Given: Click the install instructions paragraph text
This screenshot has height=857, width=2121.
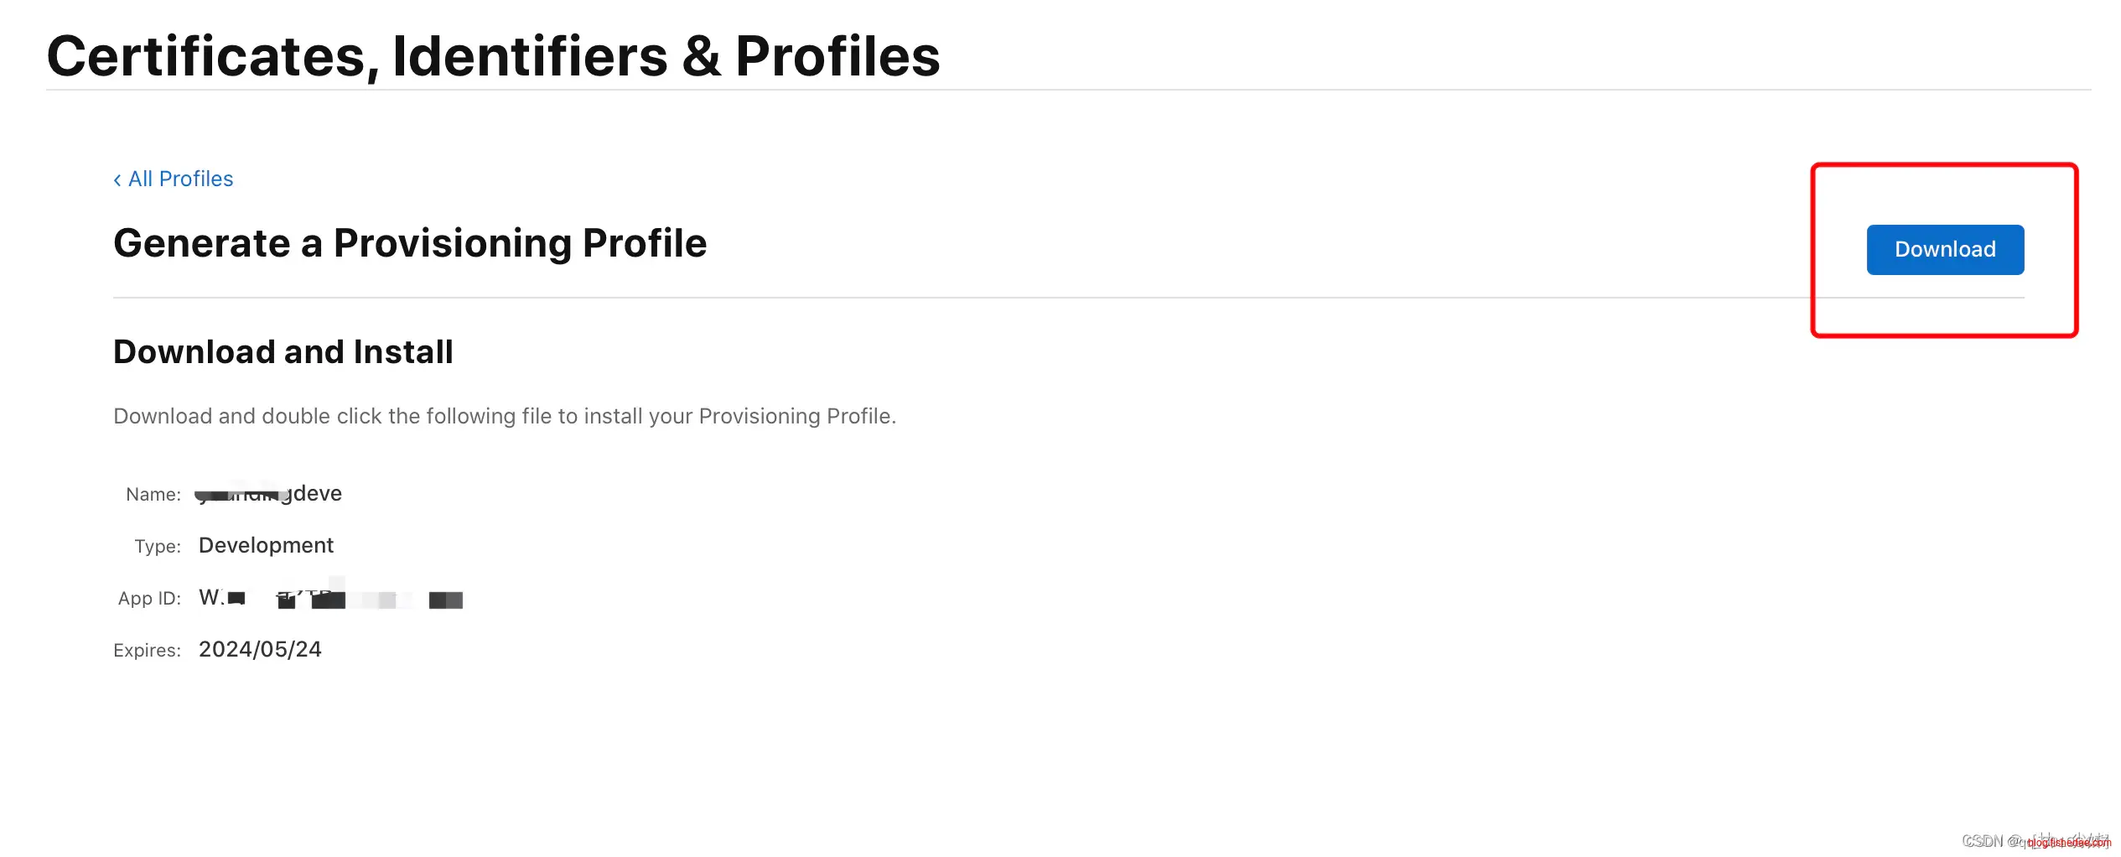Looking at the screenshot, I should [505, 417].
